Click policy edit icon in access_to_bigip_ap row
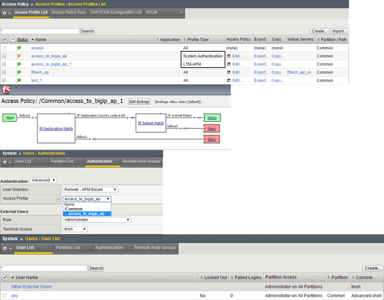The height and width of the screenshot is (300, 384). click(x=228, y=56)
